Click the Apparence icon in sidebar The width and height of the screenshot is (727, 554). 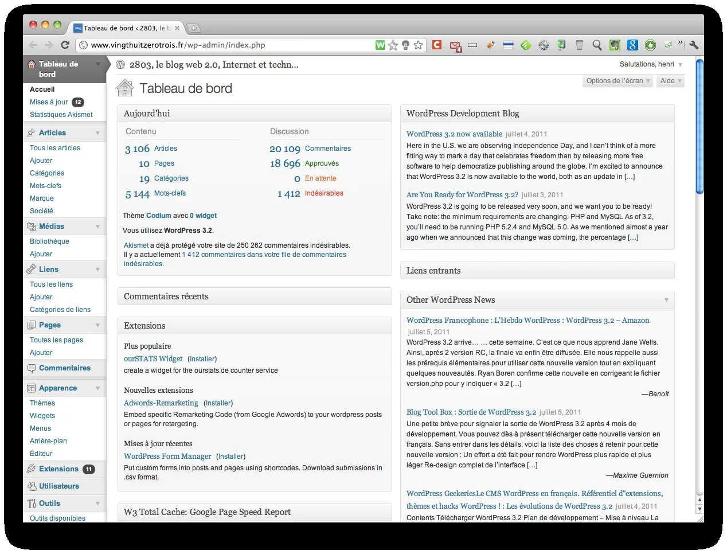31,388
